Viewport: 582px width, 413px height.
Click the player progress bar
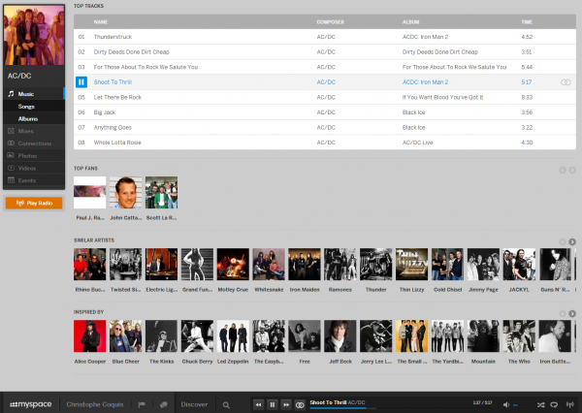[x=401, y=408]
